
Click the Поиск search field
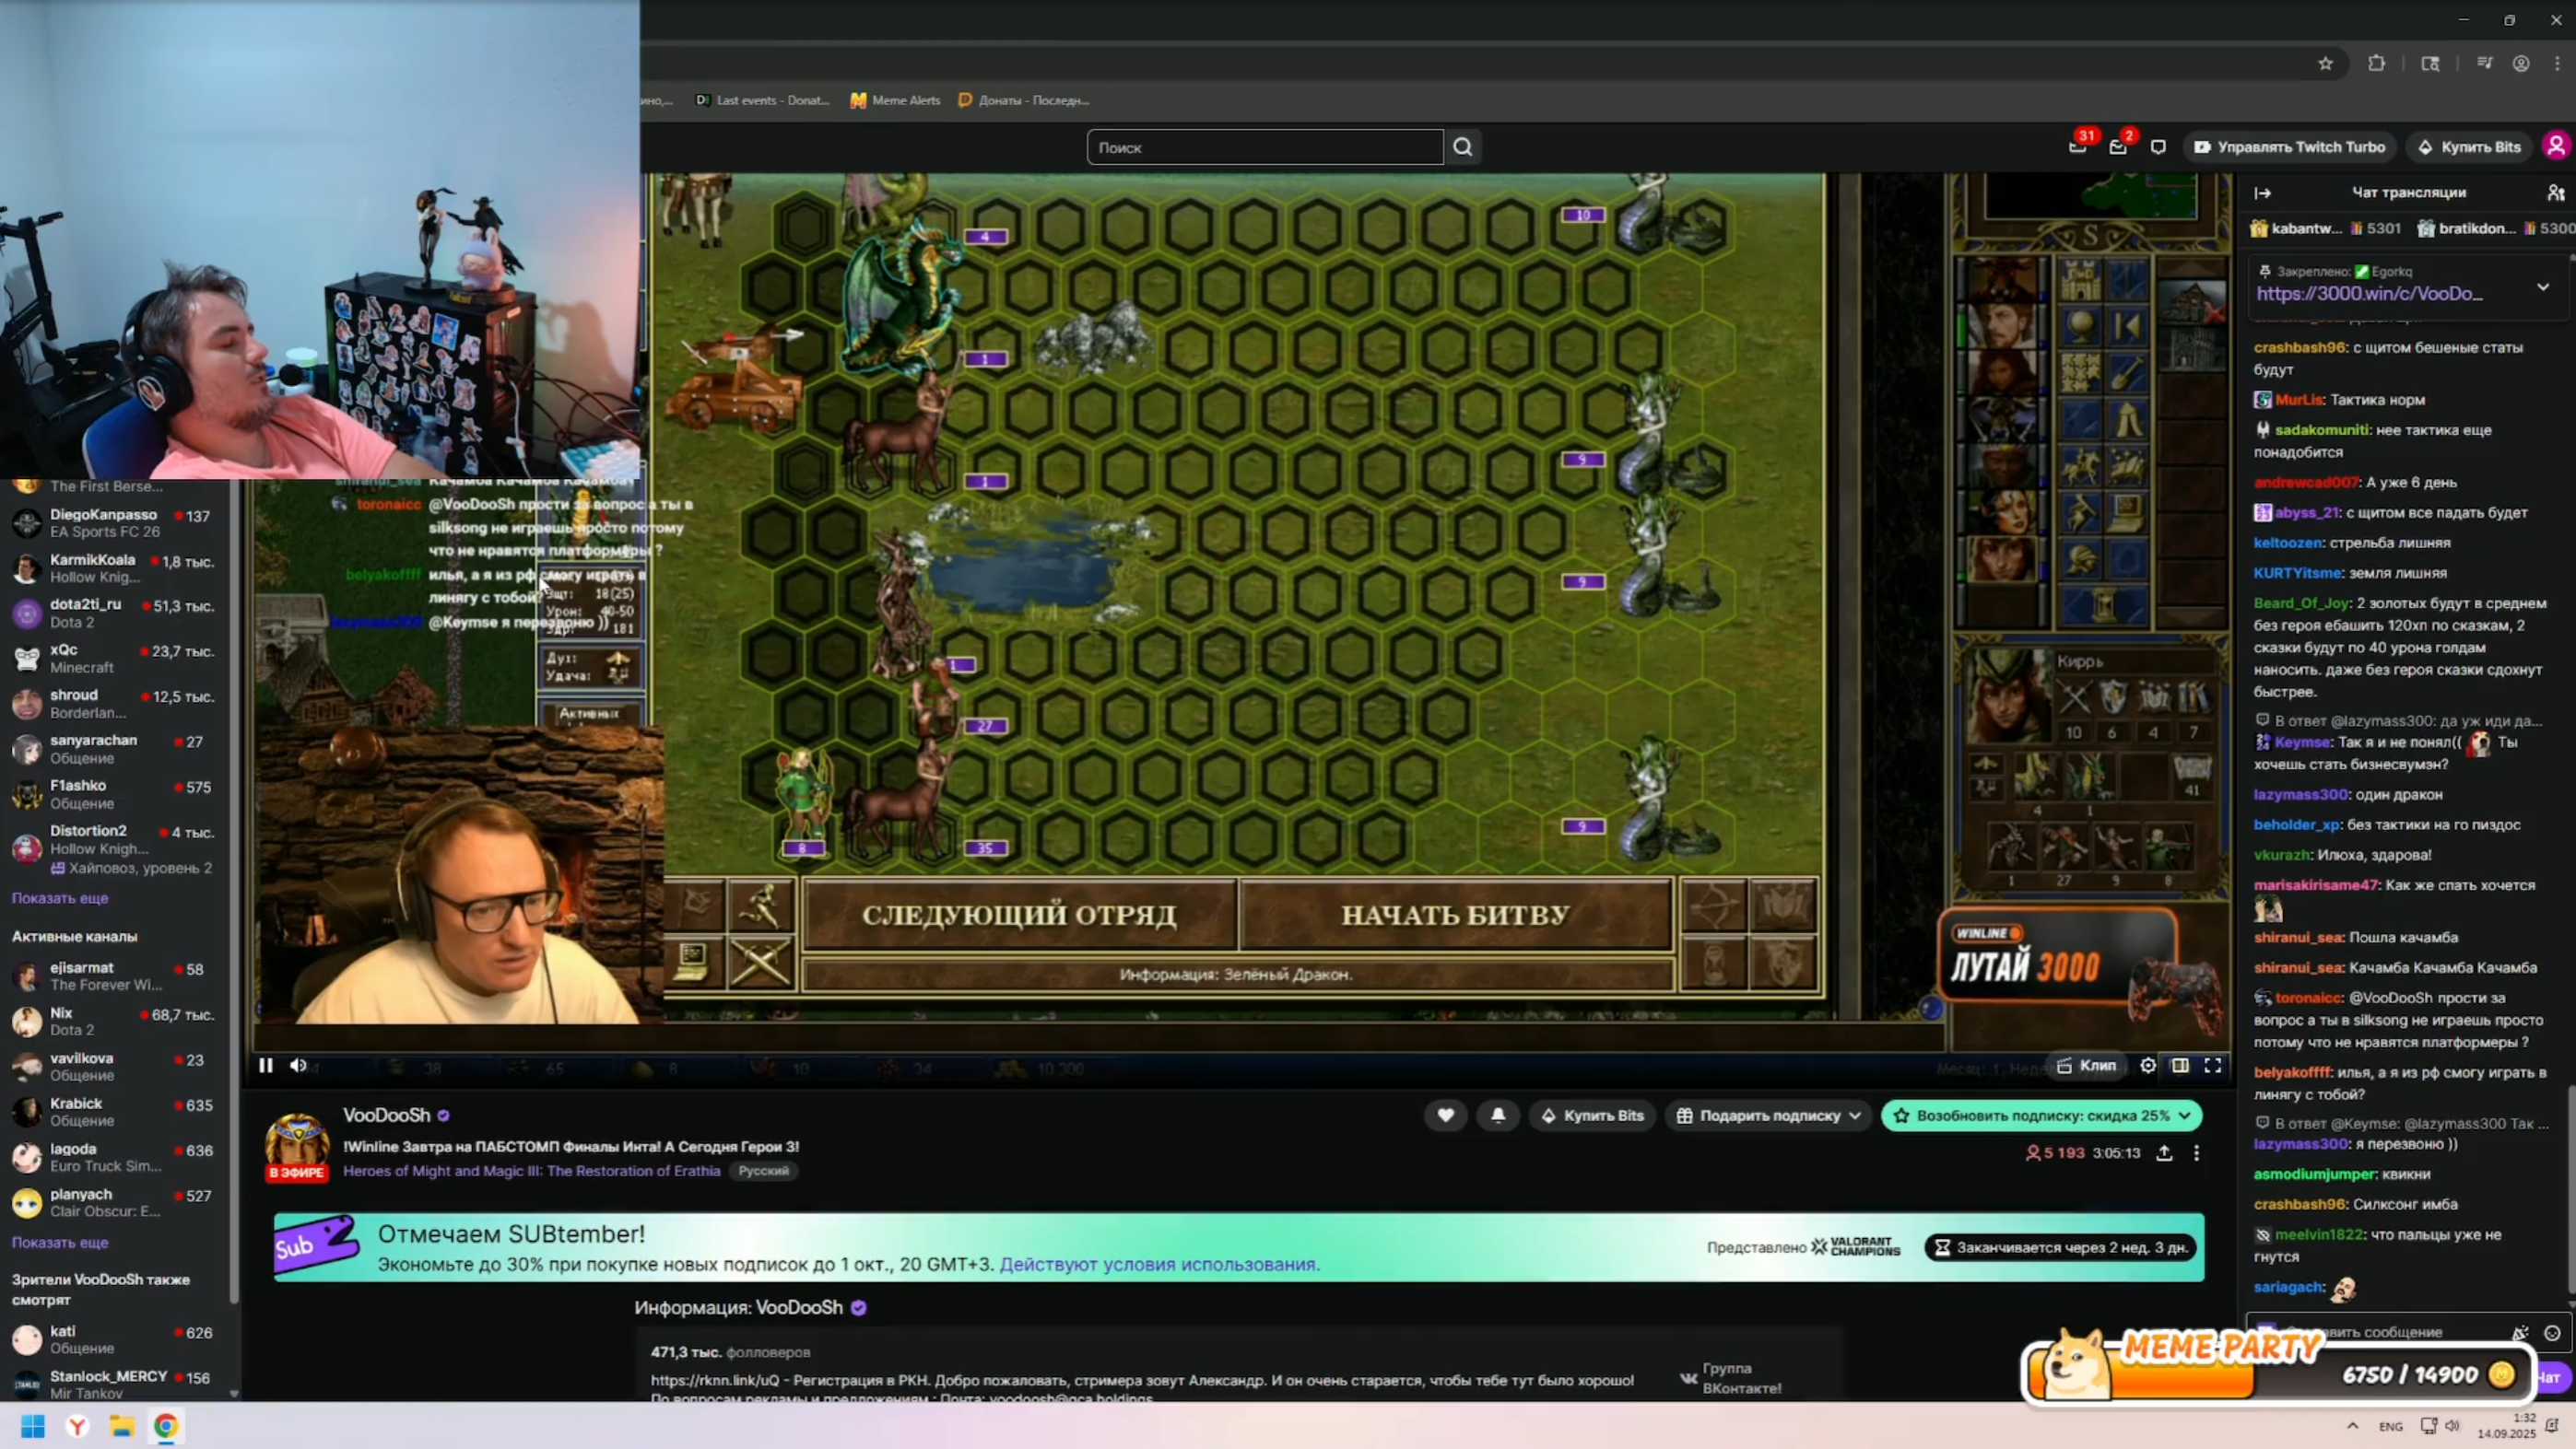tap(1264, 146)
